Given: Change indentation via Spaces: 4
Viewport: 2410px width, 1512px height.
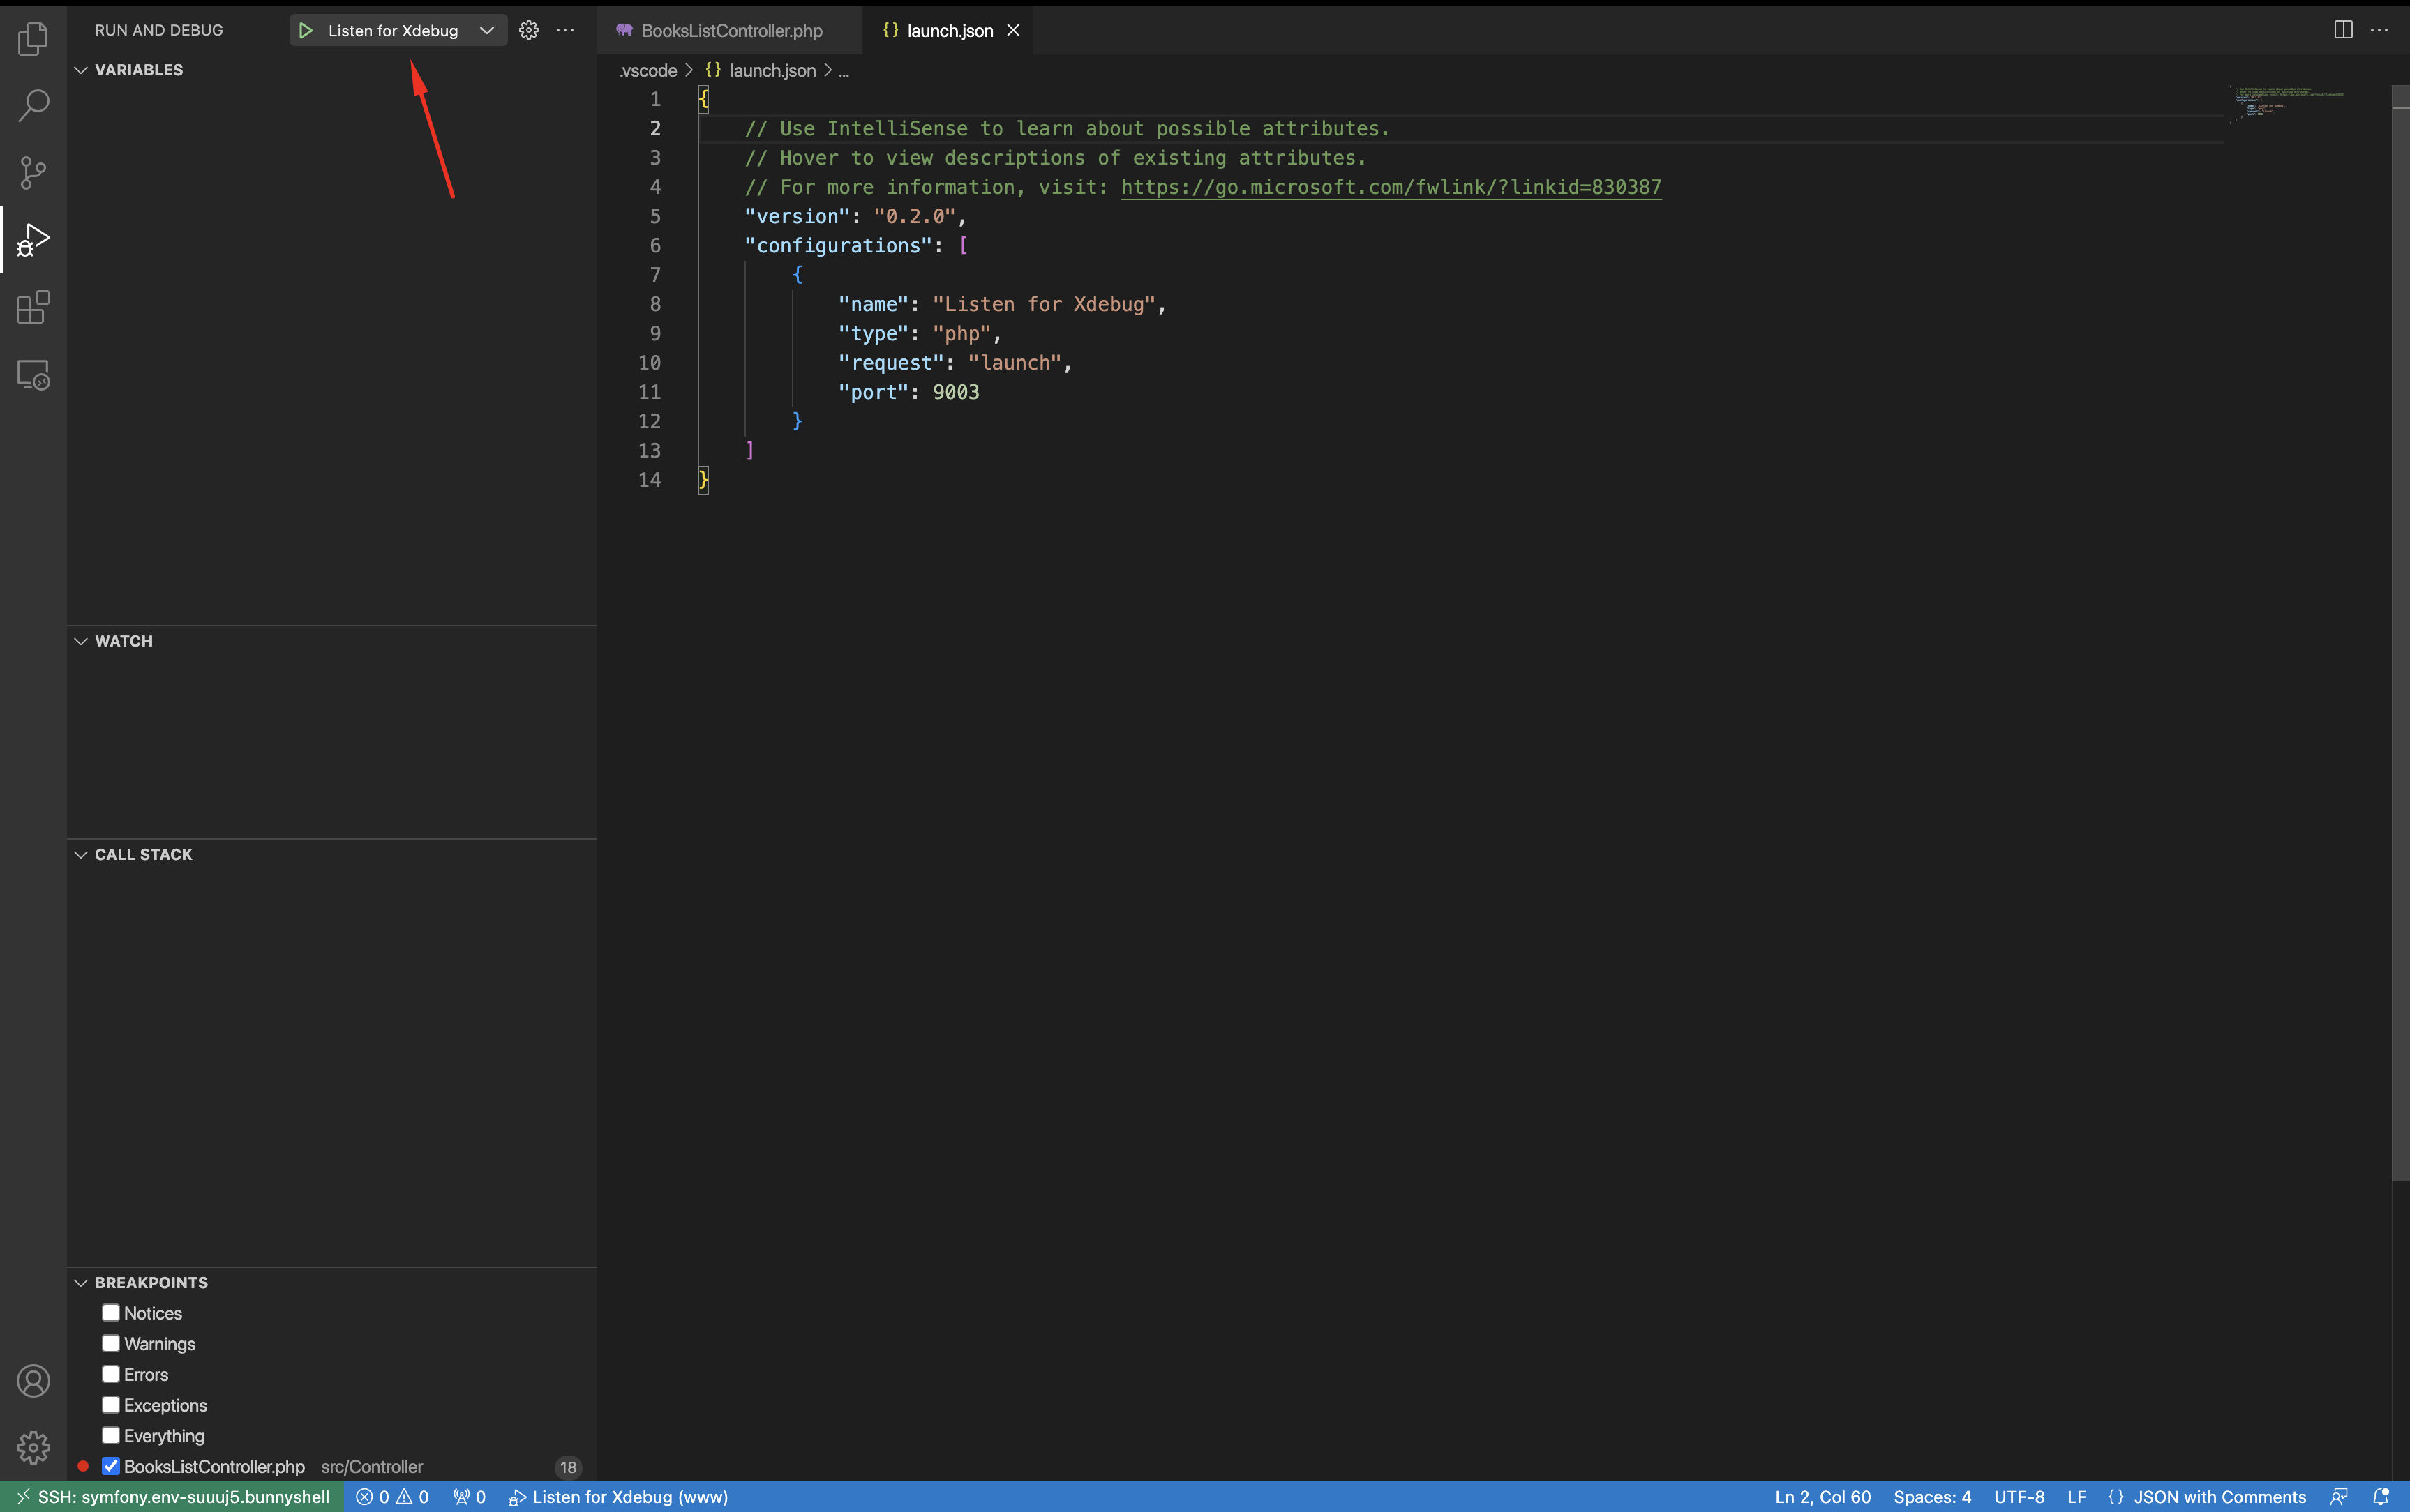Looking at the screenshot, I should click(1932, 1497).
